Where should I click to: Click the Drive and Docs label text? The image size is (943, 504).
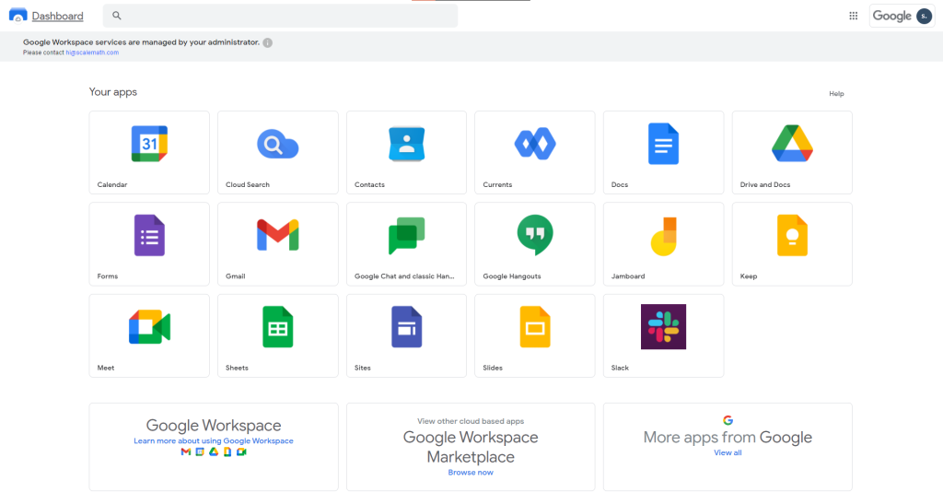765,184
